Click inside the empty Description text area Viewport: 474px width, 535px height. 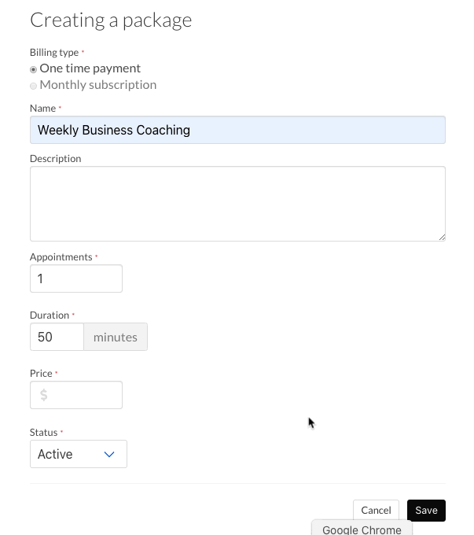[x=237, y=204]
